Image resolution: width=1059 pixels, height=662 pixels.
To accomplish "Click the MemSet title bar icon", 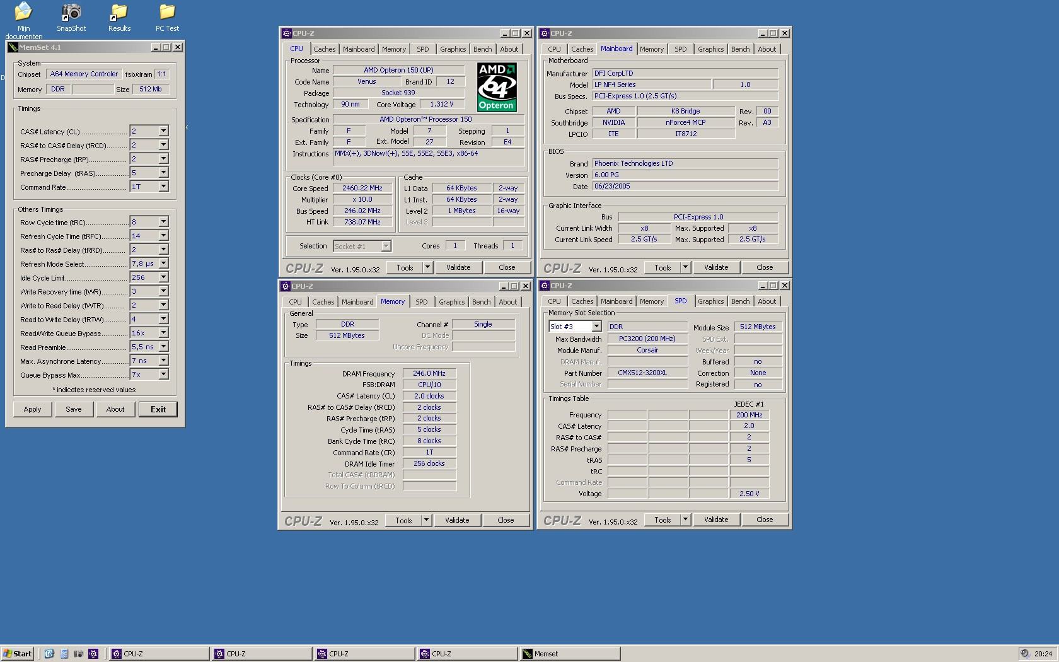I will pyautogui.click(x=13, y=47).
